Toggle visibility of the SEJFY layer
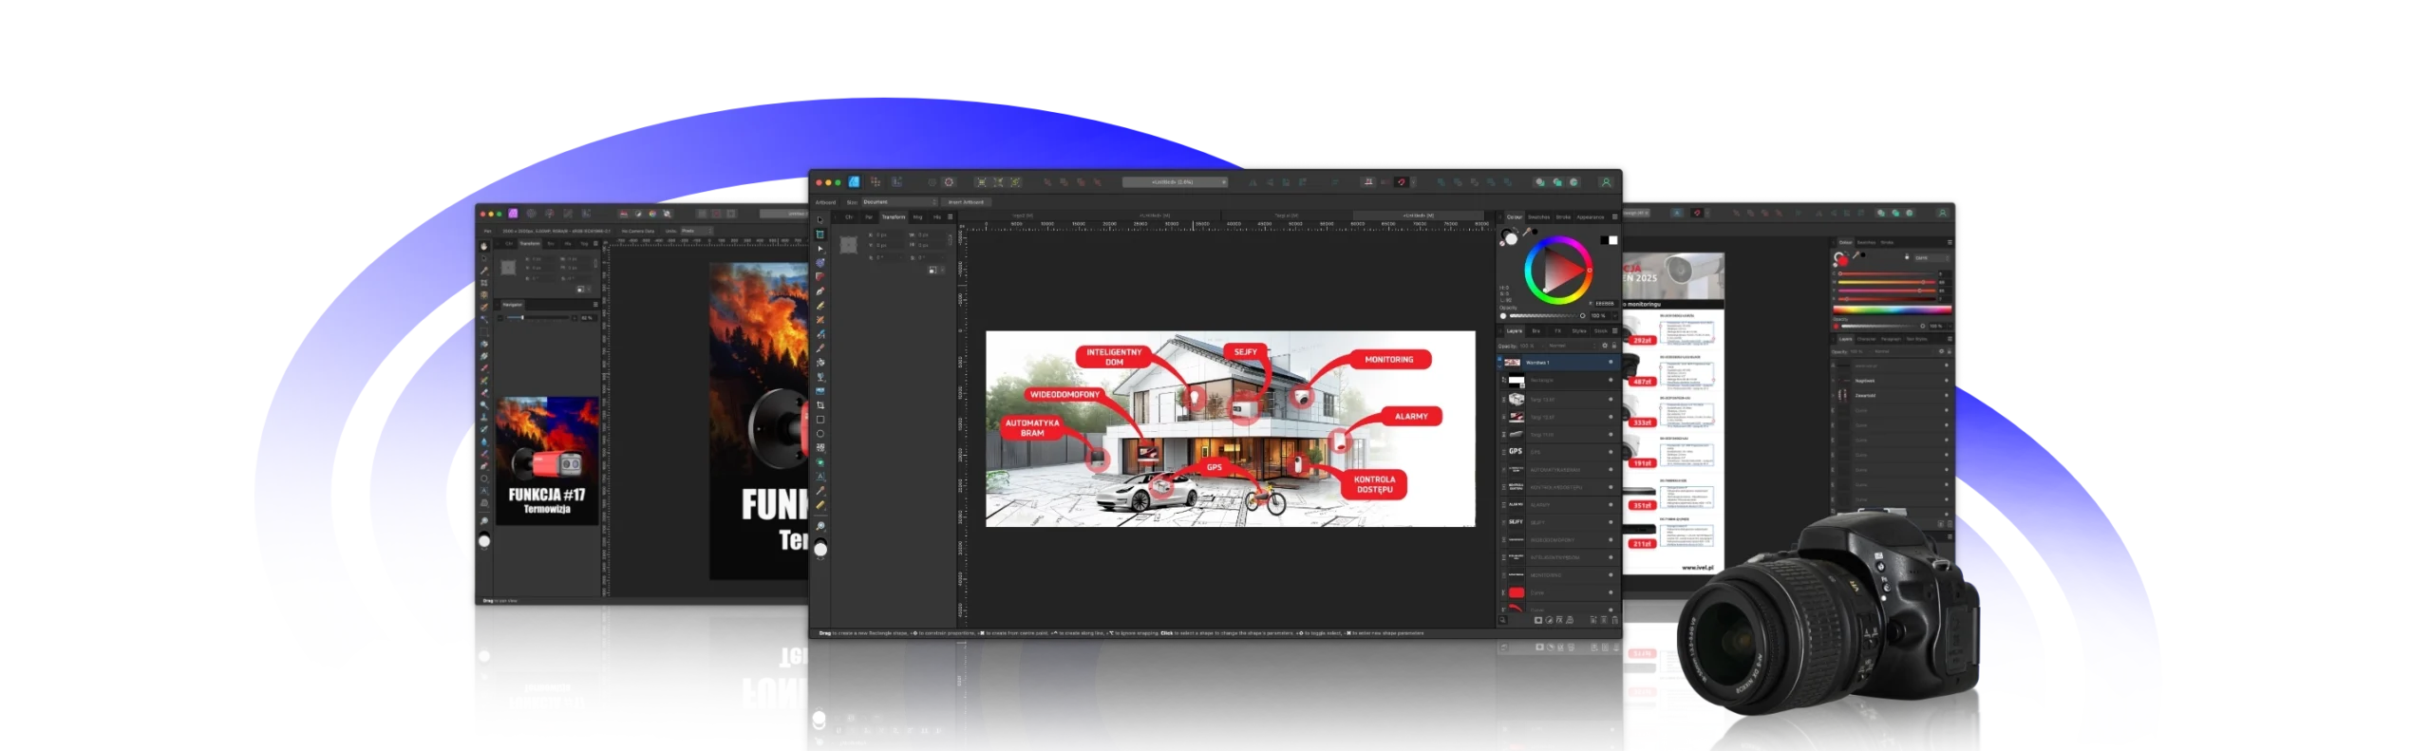The height and width of the screenshot is (751, 2431). coord(1611,522)
